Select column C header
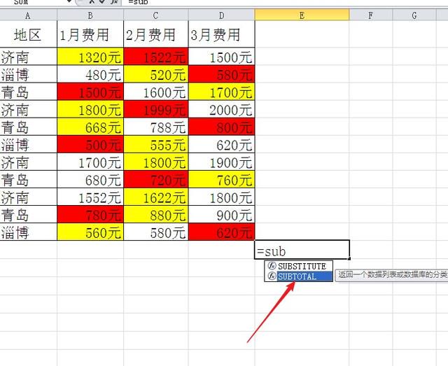This screenshot has height=366, width=448. pos(155,15)
